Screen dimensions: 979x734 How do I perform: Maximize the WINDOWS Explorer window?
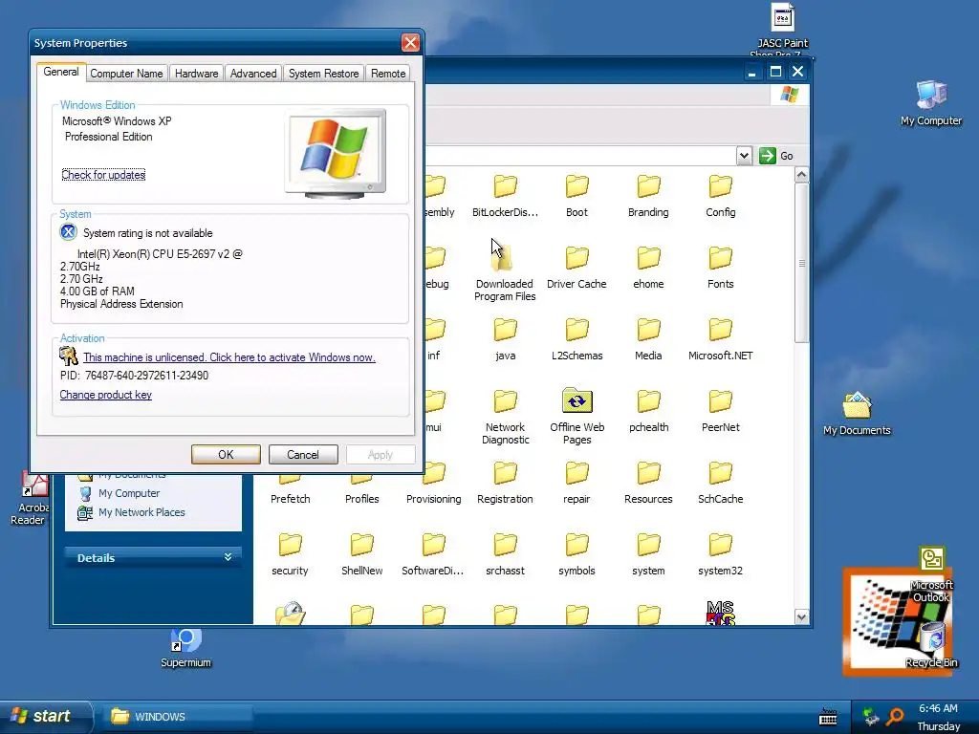(775, 71)
